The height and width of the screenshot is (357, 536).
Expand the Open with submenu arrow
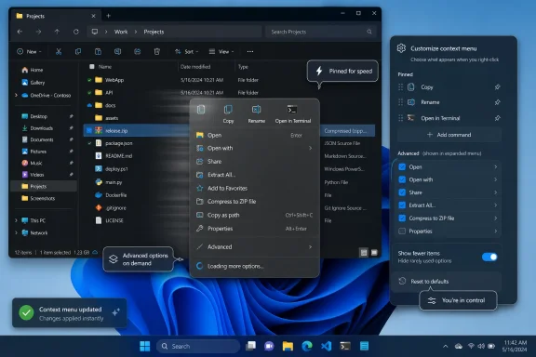pos(310,148)
